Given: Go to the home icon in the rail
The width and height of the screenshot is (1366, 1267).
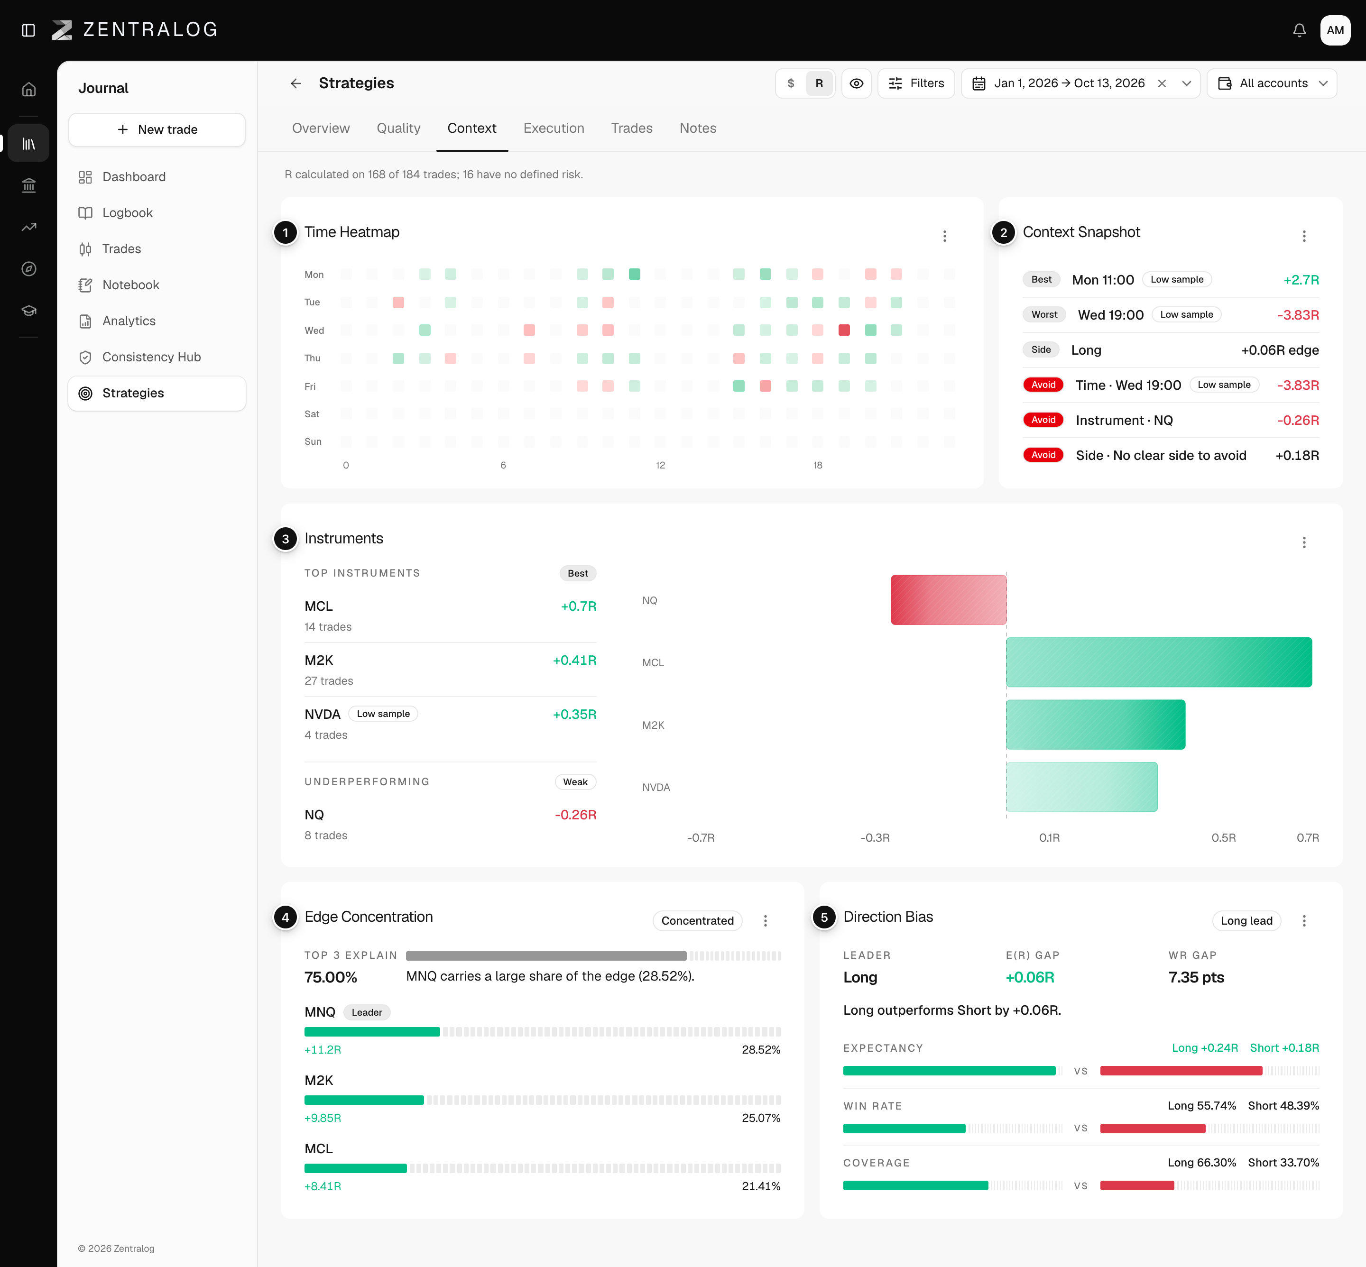Looking at the screenshot, I should click(29, 89).
